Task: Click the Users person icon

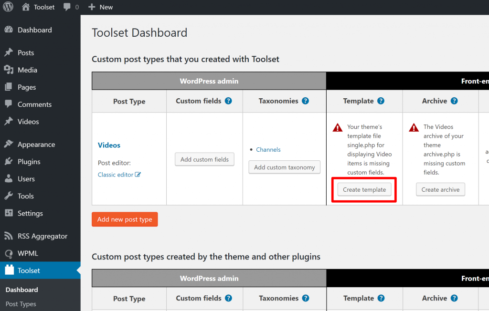Action: 9,178
